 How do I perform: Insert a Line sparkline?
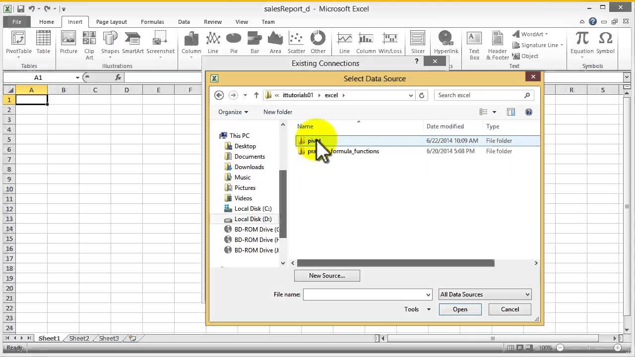[344, 43]
